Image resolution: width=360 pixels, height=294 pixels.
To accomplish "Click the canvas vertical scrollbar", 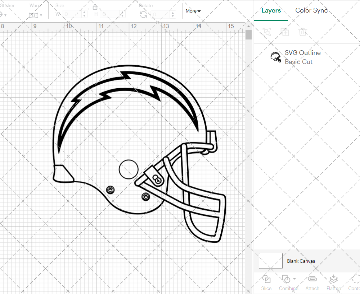I will 248,34.
